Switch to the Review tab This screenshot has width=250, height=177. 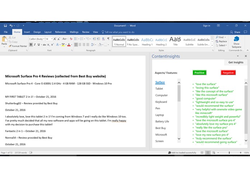point(86,32)
